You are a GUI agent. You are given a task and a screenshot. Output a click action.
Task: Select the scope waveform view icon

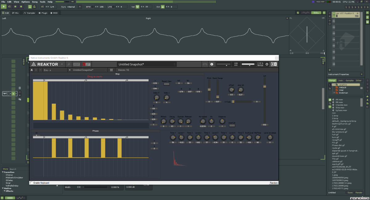click(305, 13)
